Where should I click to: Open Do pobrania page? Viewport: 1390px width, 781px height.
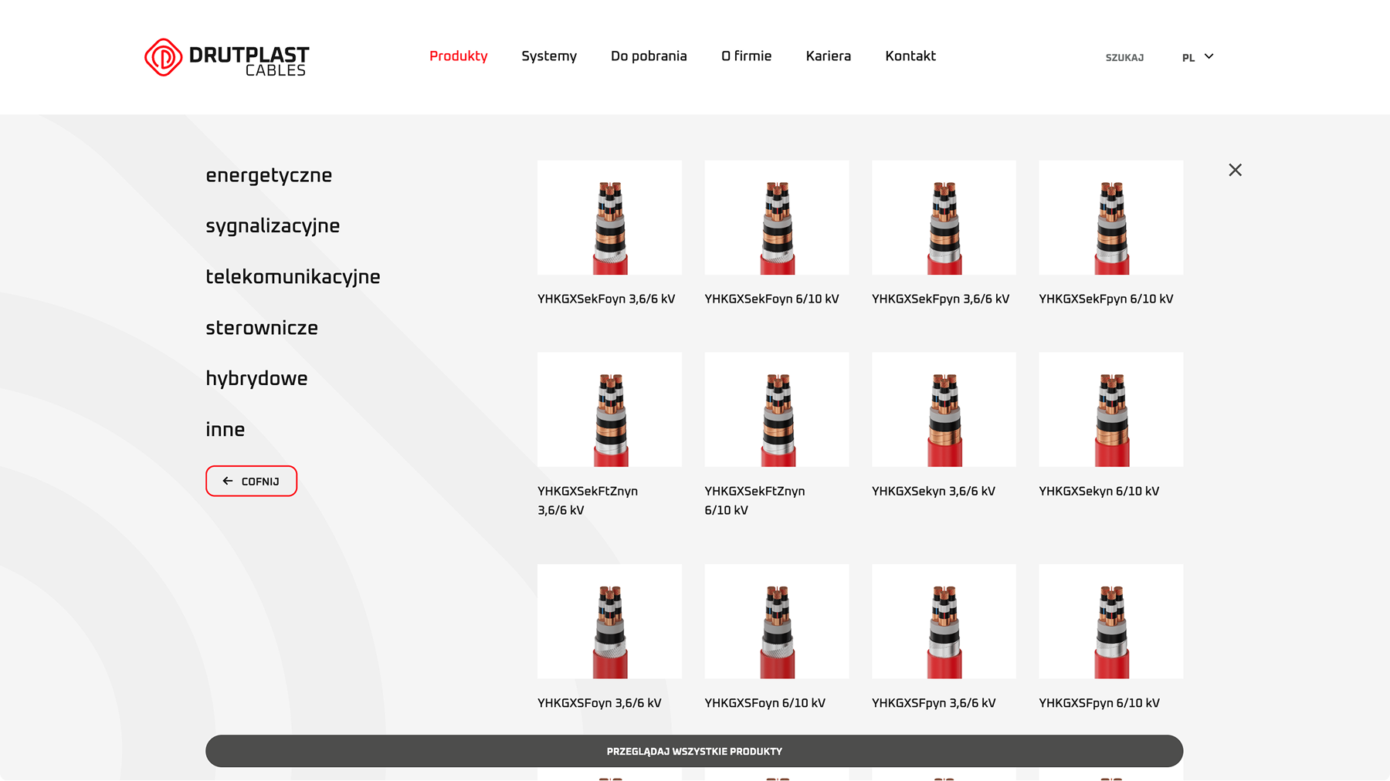(x=649, y=56)
